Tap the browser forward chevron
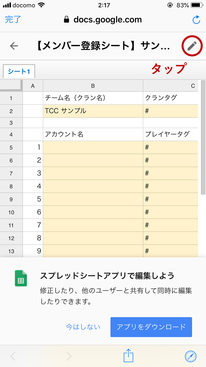 click(x=69, y=356)
